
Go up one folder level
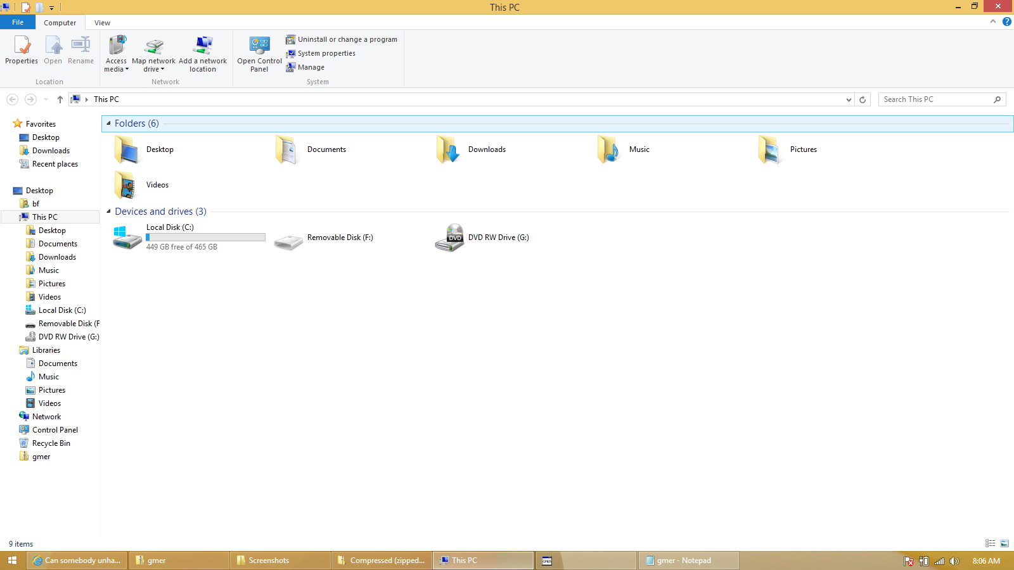point(60,99)
